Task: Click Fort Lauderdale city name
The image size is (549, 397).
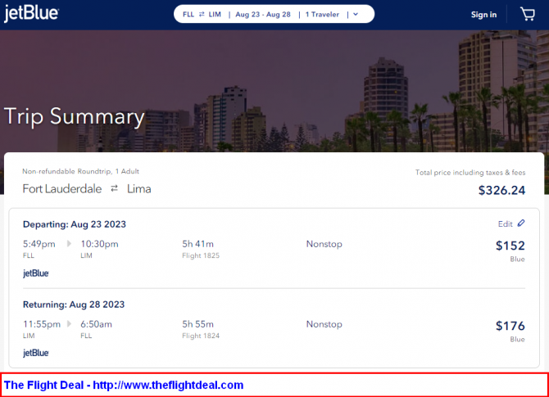Action: 62,189
